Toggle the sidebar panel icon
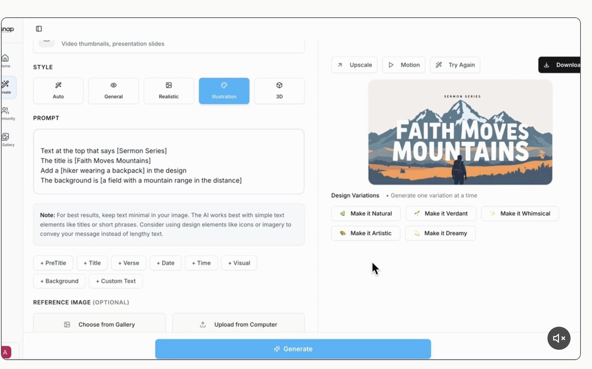Viewport: 592px width, 369px height. click(x=39, y=29)
